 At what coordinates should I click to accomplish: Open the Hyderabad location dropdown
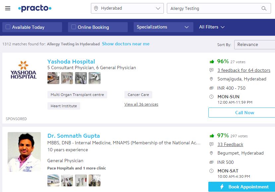tap(127, 8)
